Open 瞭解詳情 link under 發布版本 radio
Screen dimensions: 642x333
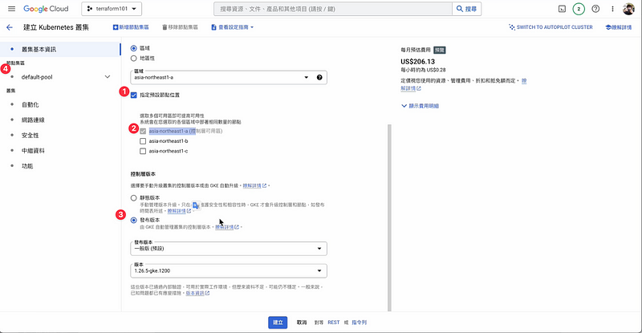227,227
